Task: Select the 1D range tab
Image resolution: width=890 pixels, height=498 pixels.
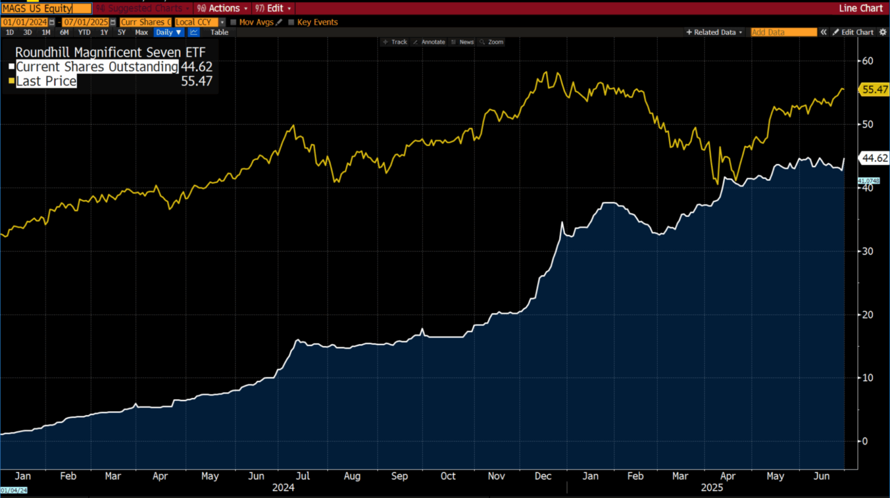Action: point(10,32)
